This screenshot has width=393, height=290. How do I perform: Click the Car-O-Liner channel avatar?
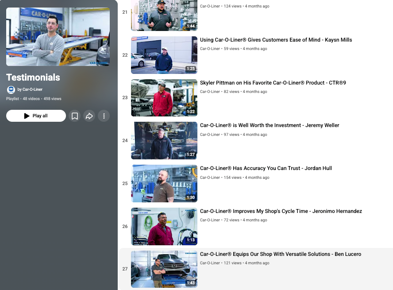[10, 90]
